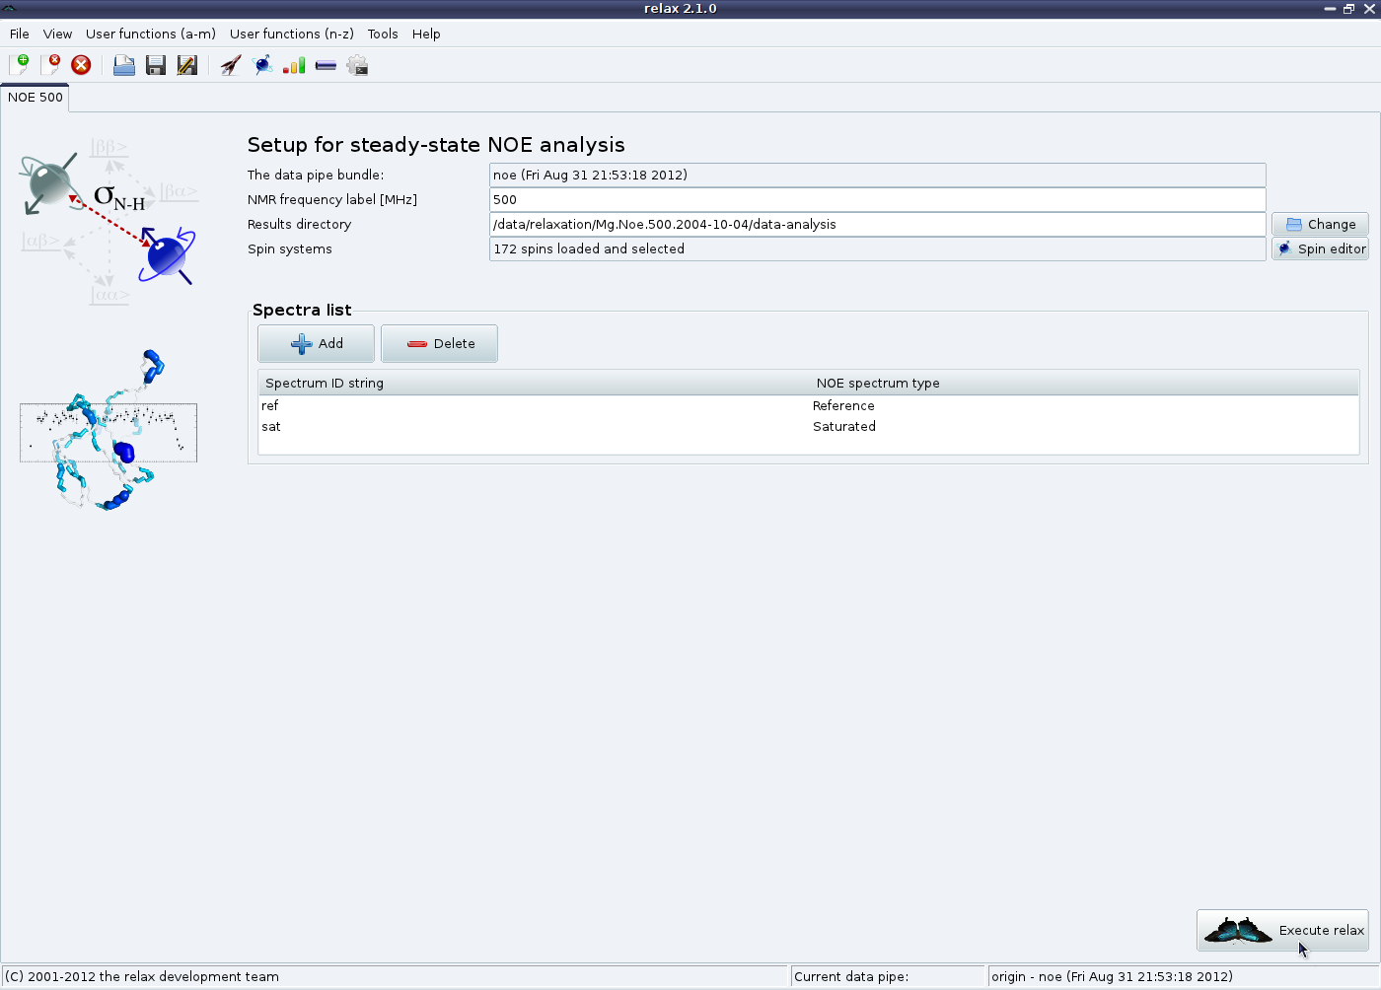Save the state with the floppy icon
Screen dimensions: 1381x990
[x=156, y=66]
